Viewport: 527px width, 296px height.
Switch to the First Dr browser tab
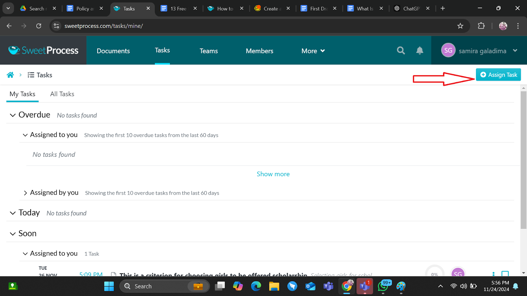pyautogui.click(x=319, y=9)
